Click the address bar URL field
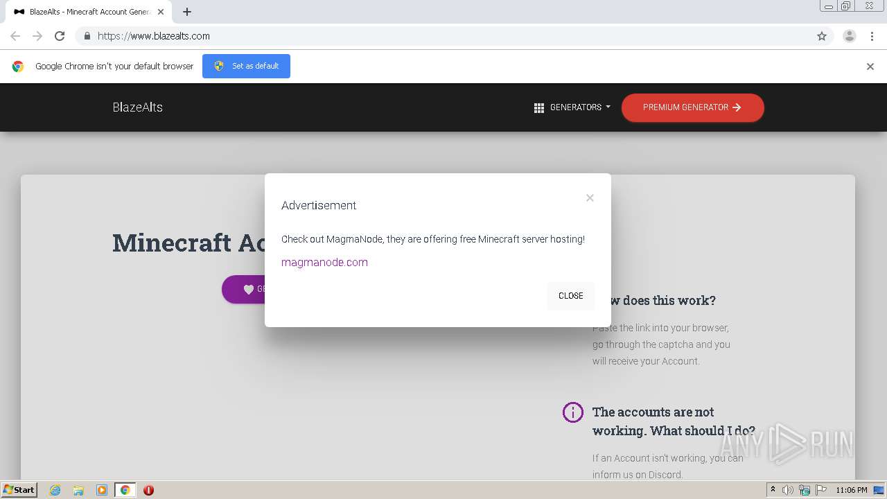 point(443,36)
